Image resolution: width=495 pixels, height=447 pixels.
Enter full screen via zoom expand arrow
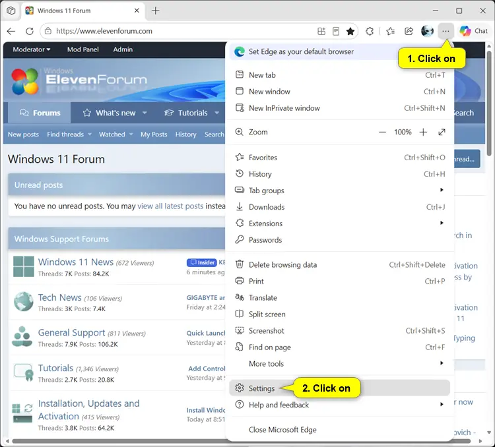tap(442, 132)
